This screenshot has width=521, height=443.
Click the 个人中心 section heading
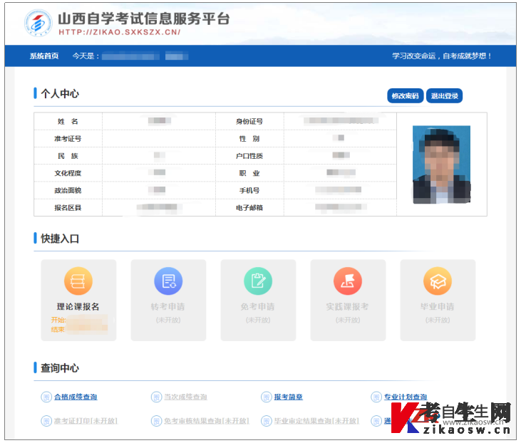(60, 93)
